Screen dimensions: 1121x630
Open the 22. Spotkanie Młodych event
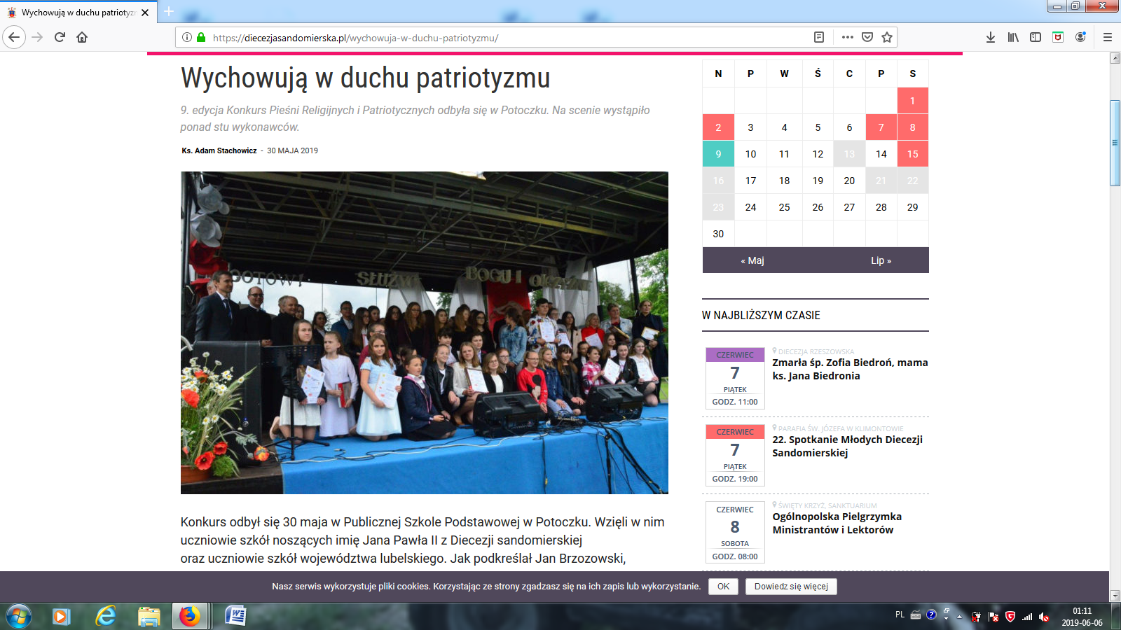point(846,446)
